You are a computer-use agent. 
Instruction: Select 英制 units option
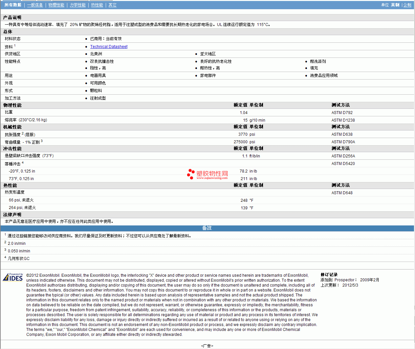[x=395, y=5]
